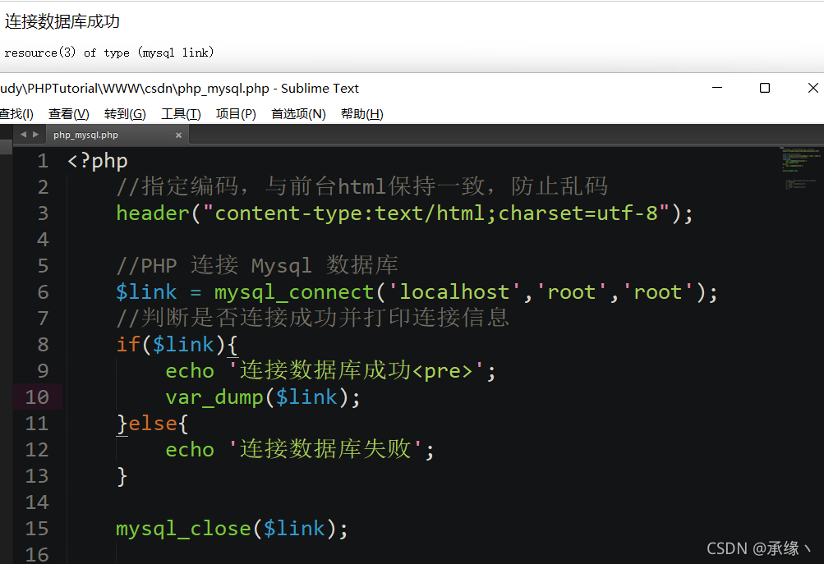Image resolution: width=824 pixels, height=564 pixels.
Task: Open the 查看(V) menu
Action: [x=69, y=114]
